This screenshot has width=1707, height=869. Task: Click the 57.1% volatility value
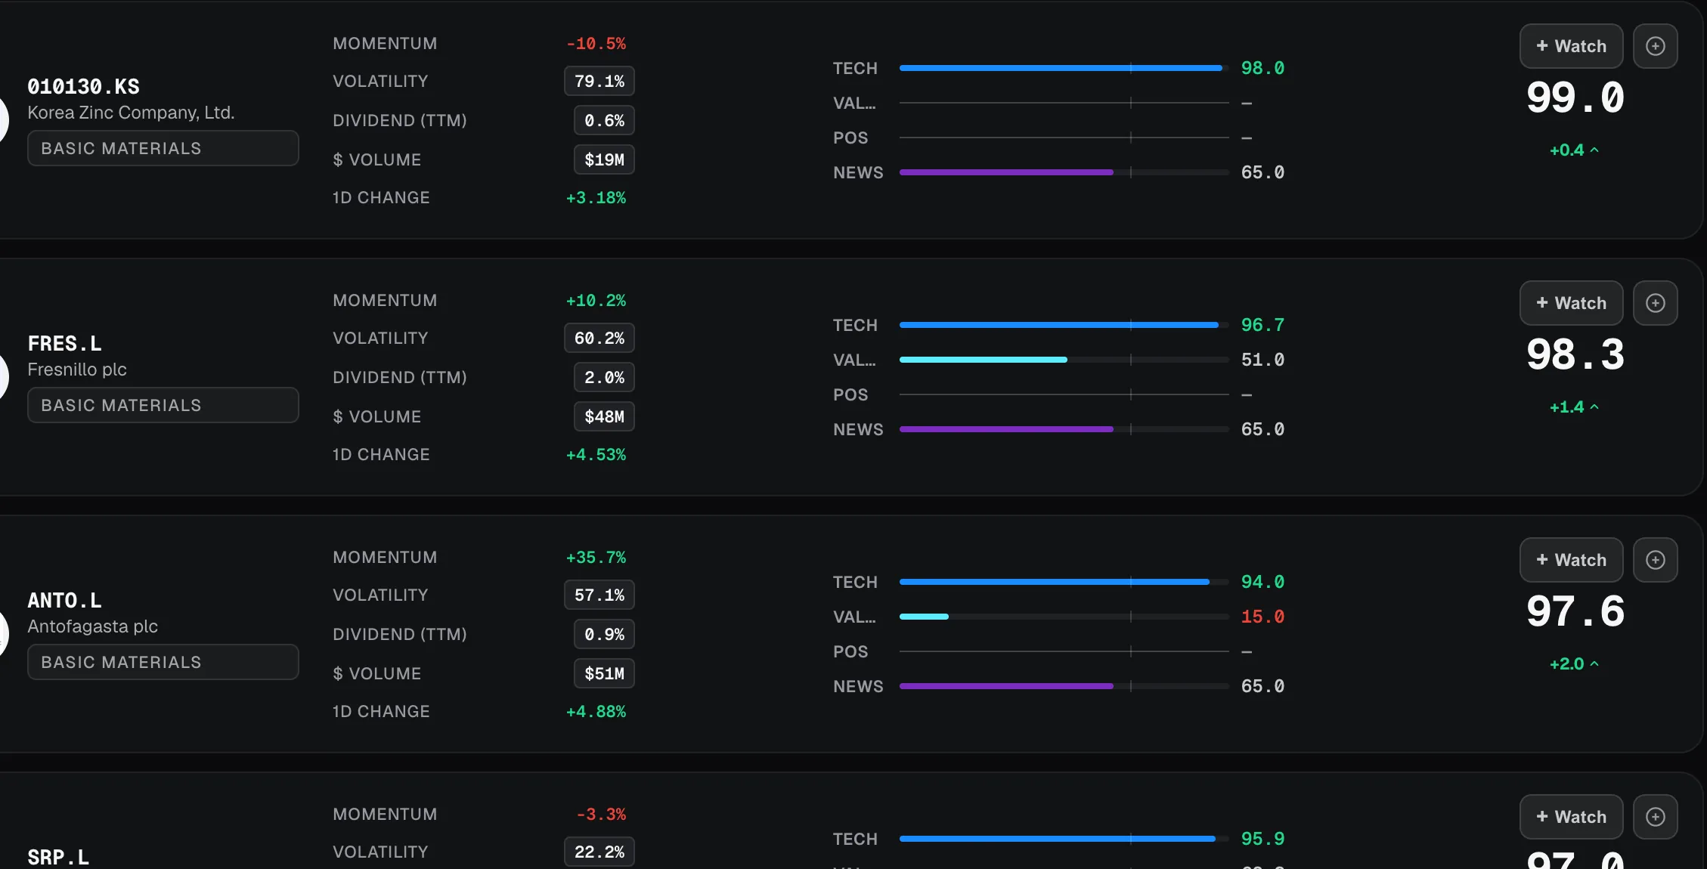[x=599, y=595]
